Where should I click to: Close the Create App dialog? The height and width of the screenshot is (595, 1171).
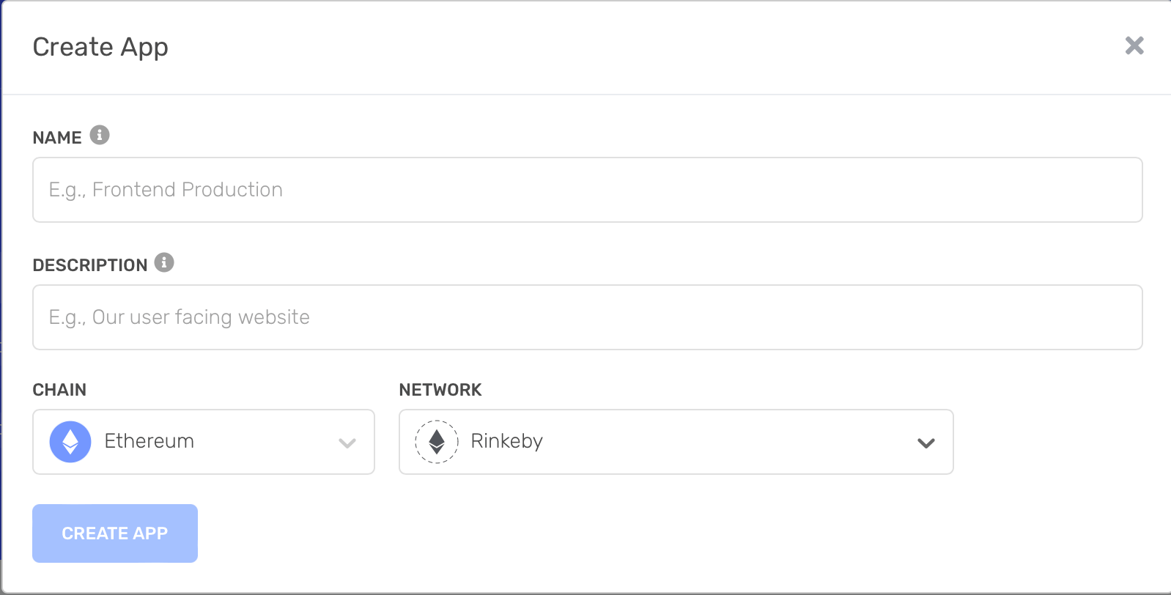(x=1134, y=45)
